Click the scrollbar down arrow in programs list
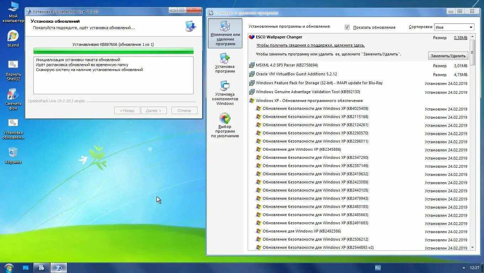Image resolution: width=484 pixels, height=273 pixels. (x=473, y=247)
